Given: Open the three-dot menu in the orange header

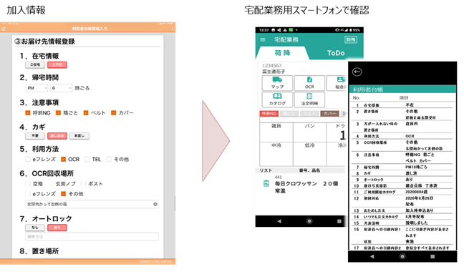Looking at the screenshot, I should [x=172, y=29].
